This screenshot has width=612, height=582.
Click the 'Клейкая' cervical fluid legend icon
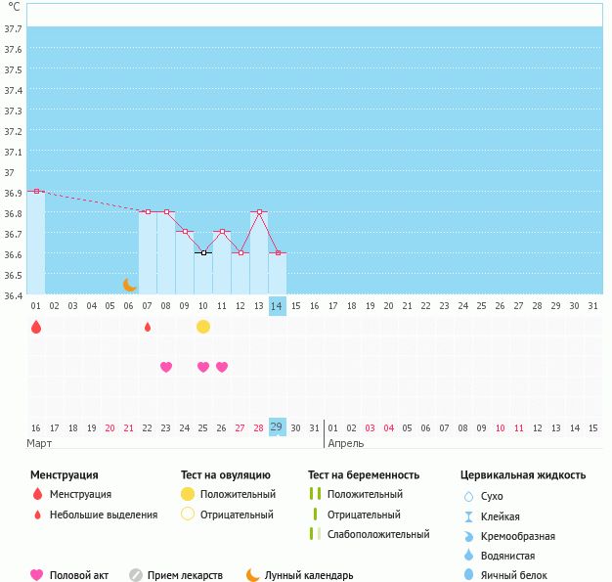(468, 516)
